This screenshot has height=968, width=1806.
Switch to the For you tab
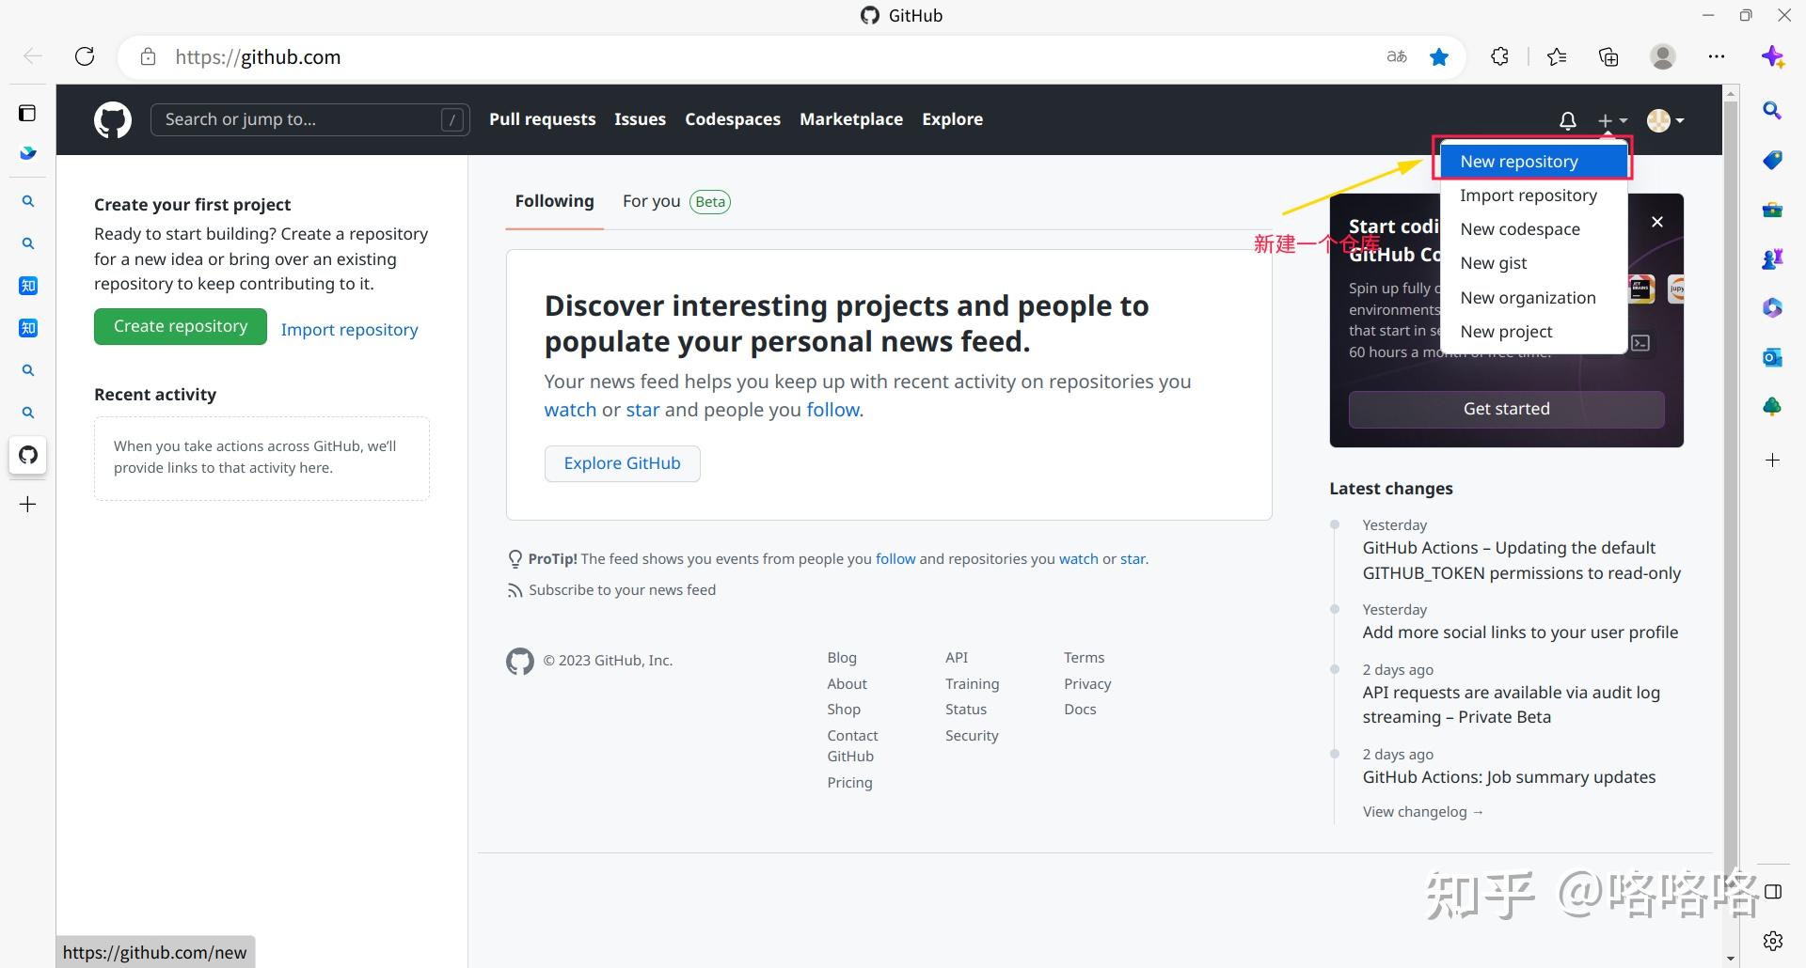(651, 200)
